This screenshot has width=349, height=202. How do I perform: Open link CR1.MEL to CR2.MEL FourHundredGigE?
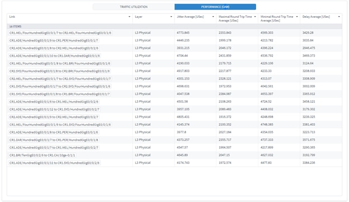(x=60, y=33)
